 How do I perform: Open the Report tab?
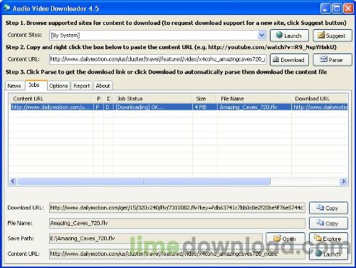[82, 86]
